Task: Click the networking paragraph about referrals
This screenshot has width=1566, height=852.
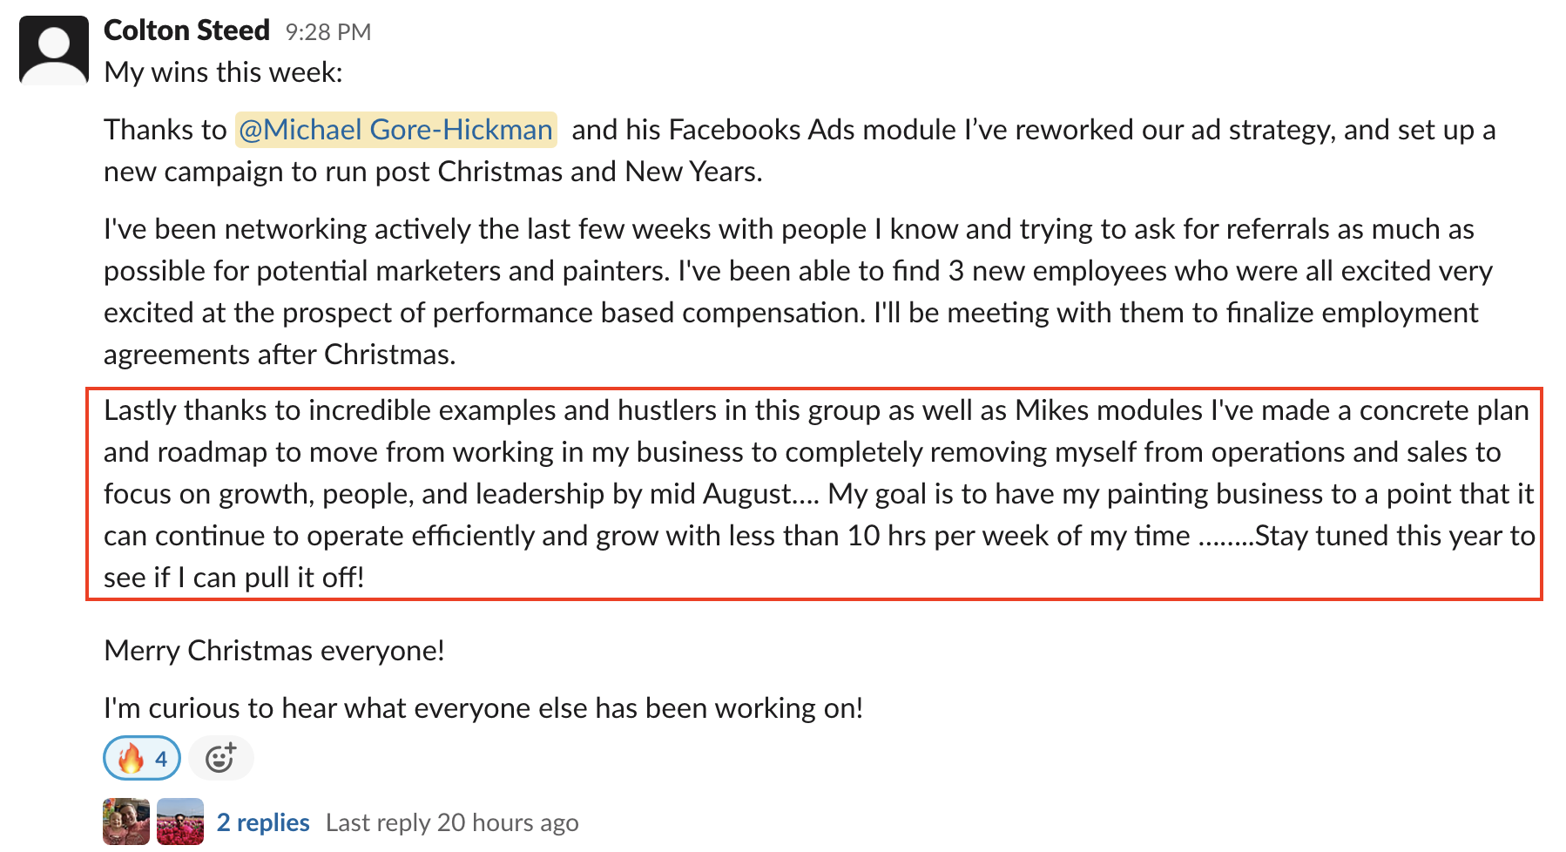Action: point(799,292)
